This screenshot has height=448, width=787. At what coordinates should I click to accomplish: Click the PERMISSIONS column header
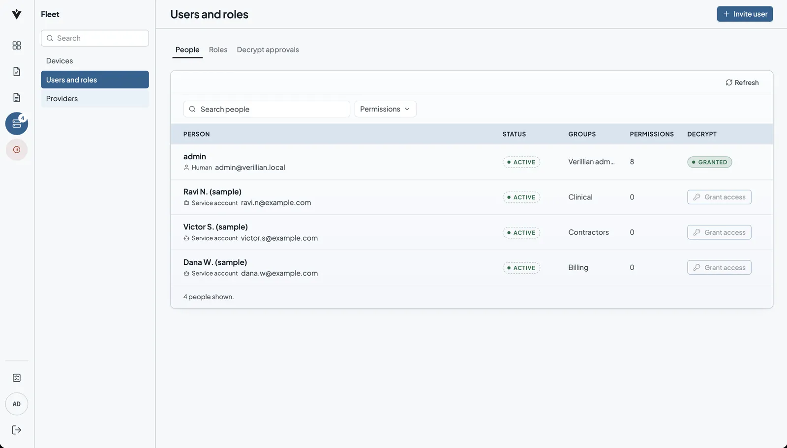(652, 134)
